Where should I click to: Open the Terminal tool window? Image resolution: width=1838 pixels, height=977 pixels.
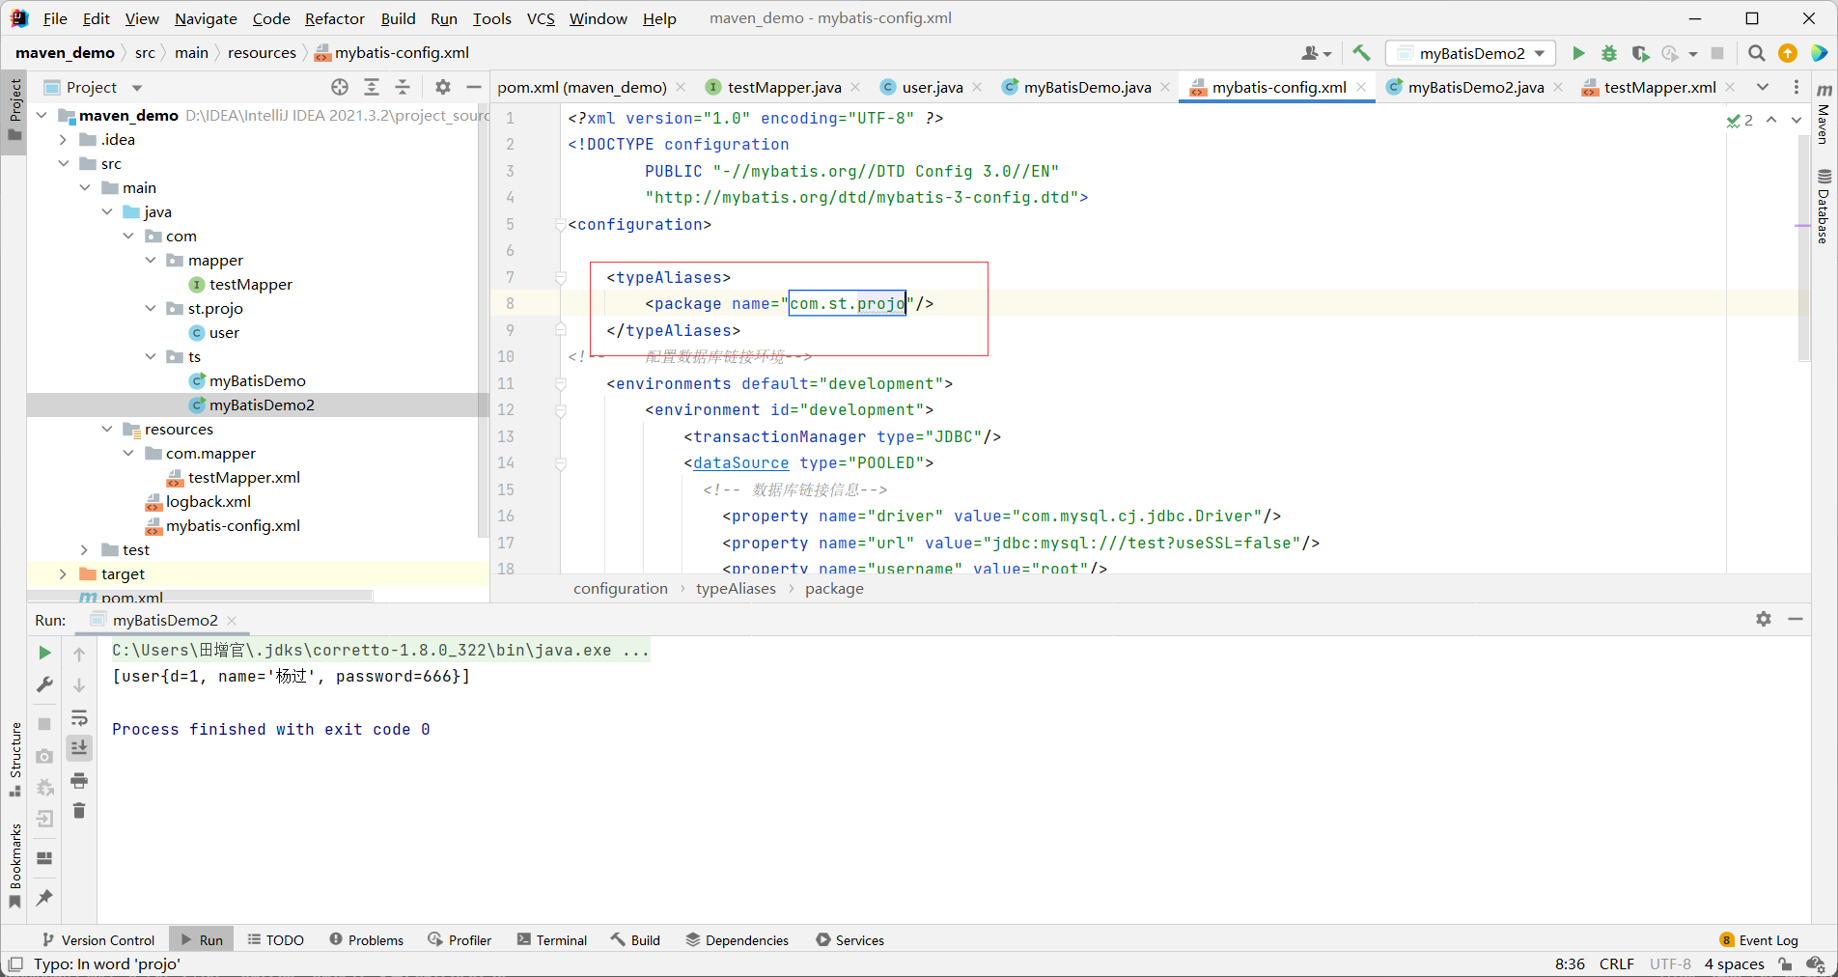(552, 939)
